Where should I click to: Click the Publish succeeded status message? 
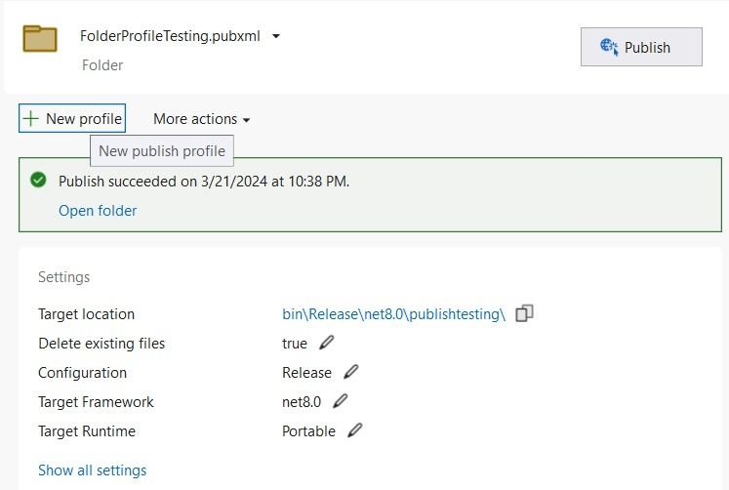(x=204, y=182)
